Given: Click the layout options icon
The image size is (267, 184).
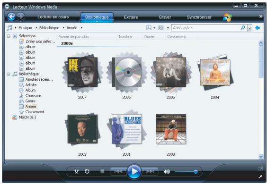Looking at the screenshot, I should (x=149, y=28).
